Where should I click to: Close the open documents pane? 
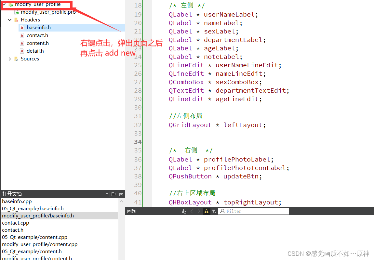point(121,194)
